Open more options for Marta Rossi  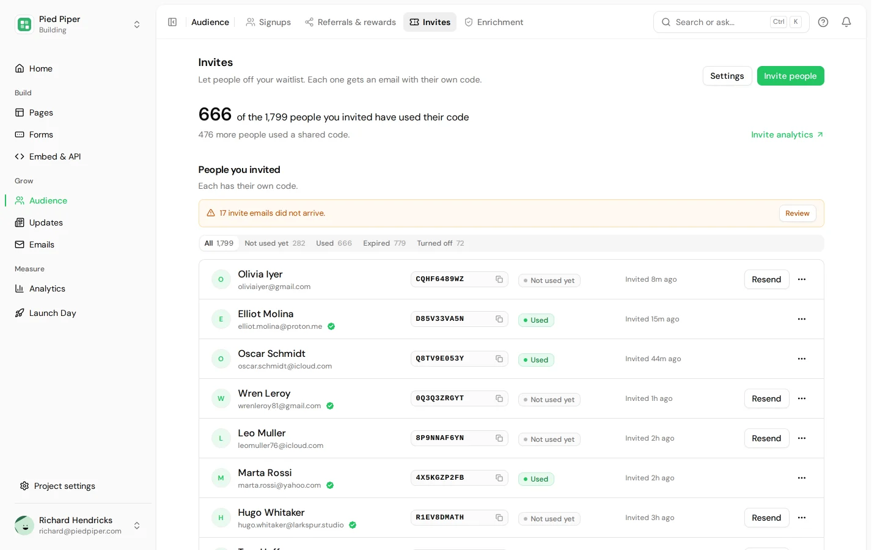802,478
